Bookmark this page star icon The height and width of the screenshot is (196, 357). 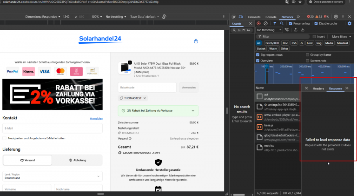300,2
